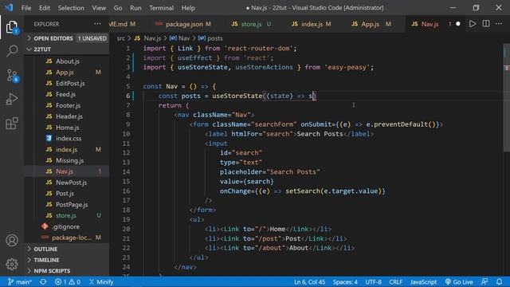
Task: Open the Extensions view
Action: (12, 124)
